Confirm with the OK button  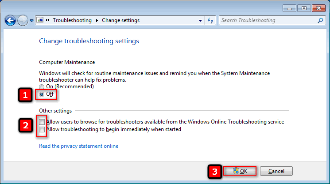click(240, 171)
